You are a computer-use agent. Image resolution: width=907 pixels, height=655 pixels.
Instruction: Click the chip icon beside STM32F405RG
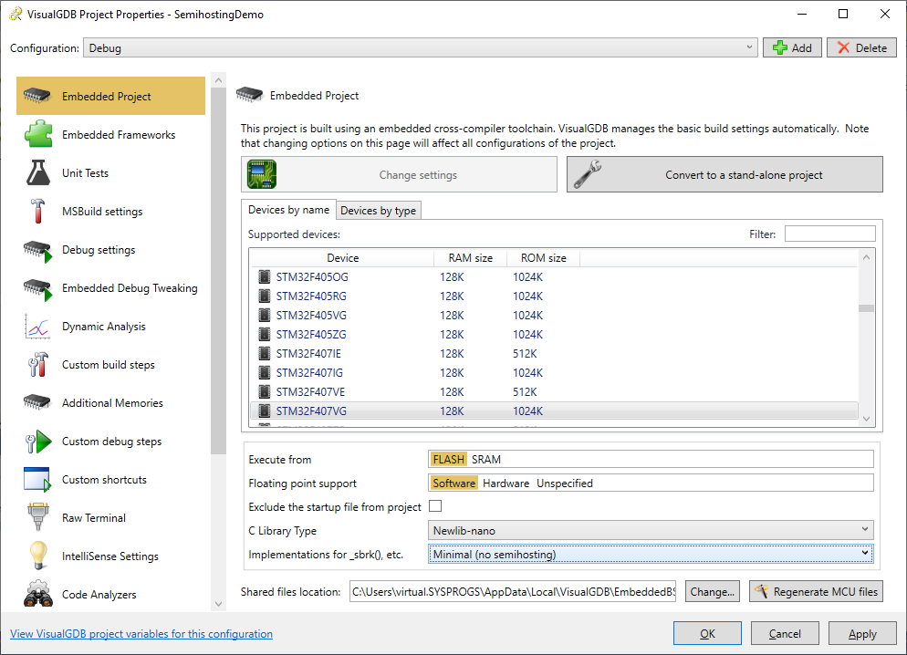(x=265, y=296)
